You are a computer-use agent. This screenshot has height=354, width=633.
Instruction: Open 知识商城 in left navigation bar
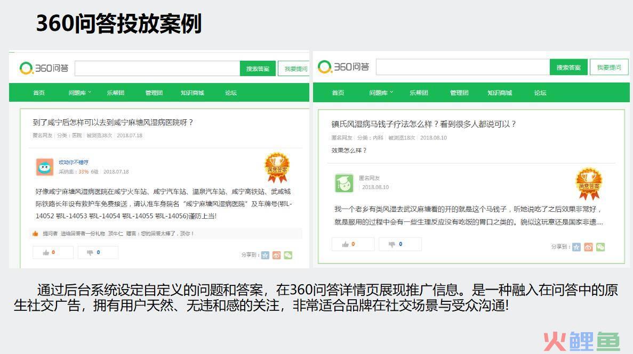[x=192, y=93]
